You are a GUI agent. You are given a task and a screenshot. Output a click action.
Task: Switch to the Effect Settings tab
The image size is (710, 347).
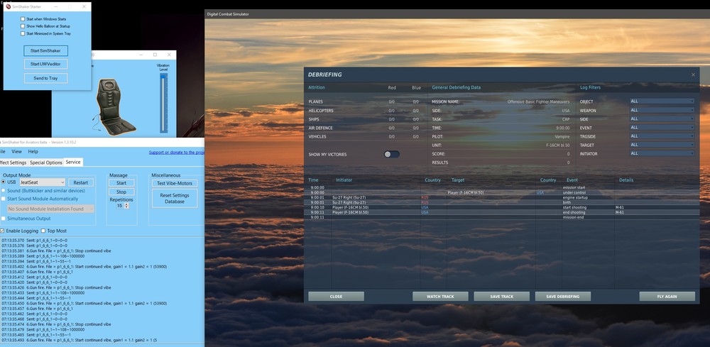pos(13,163)
